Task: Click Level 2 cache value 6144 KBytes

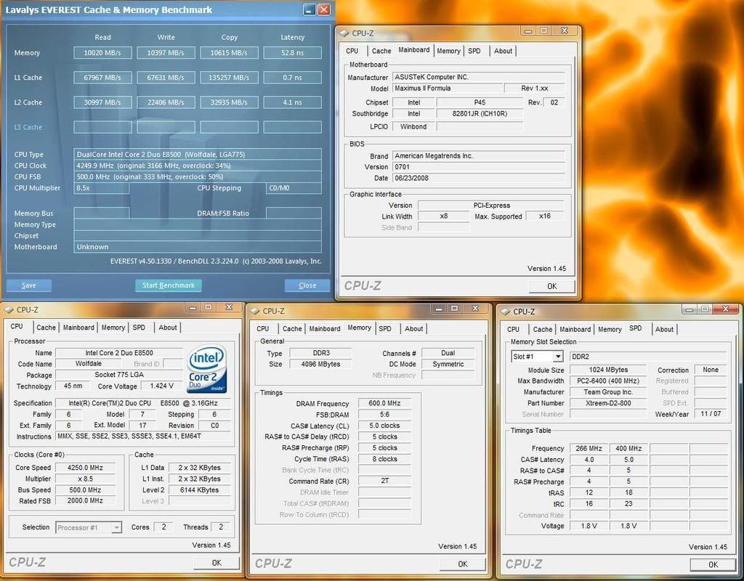Action: point(199,490)
